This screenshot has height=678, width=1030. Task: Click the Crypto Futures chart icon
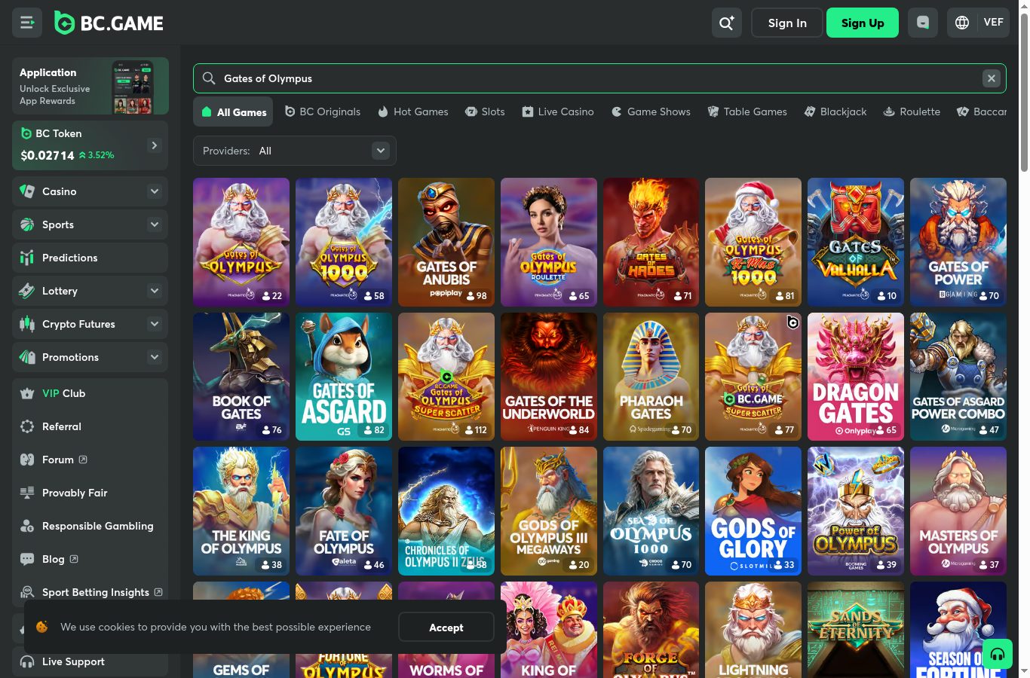pos(27,324)
